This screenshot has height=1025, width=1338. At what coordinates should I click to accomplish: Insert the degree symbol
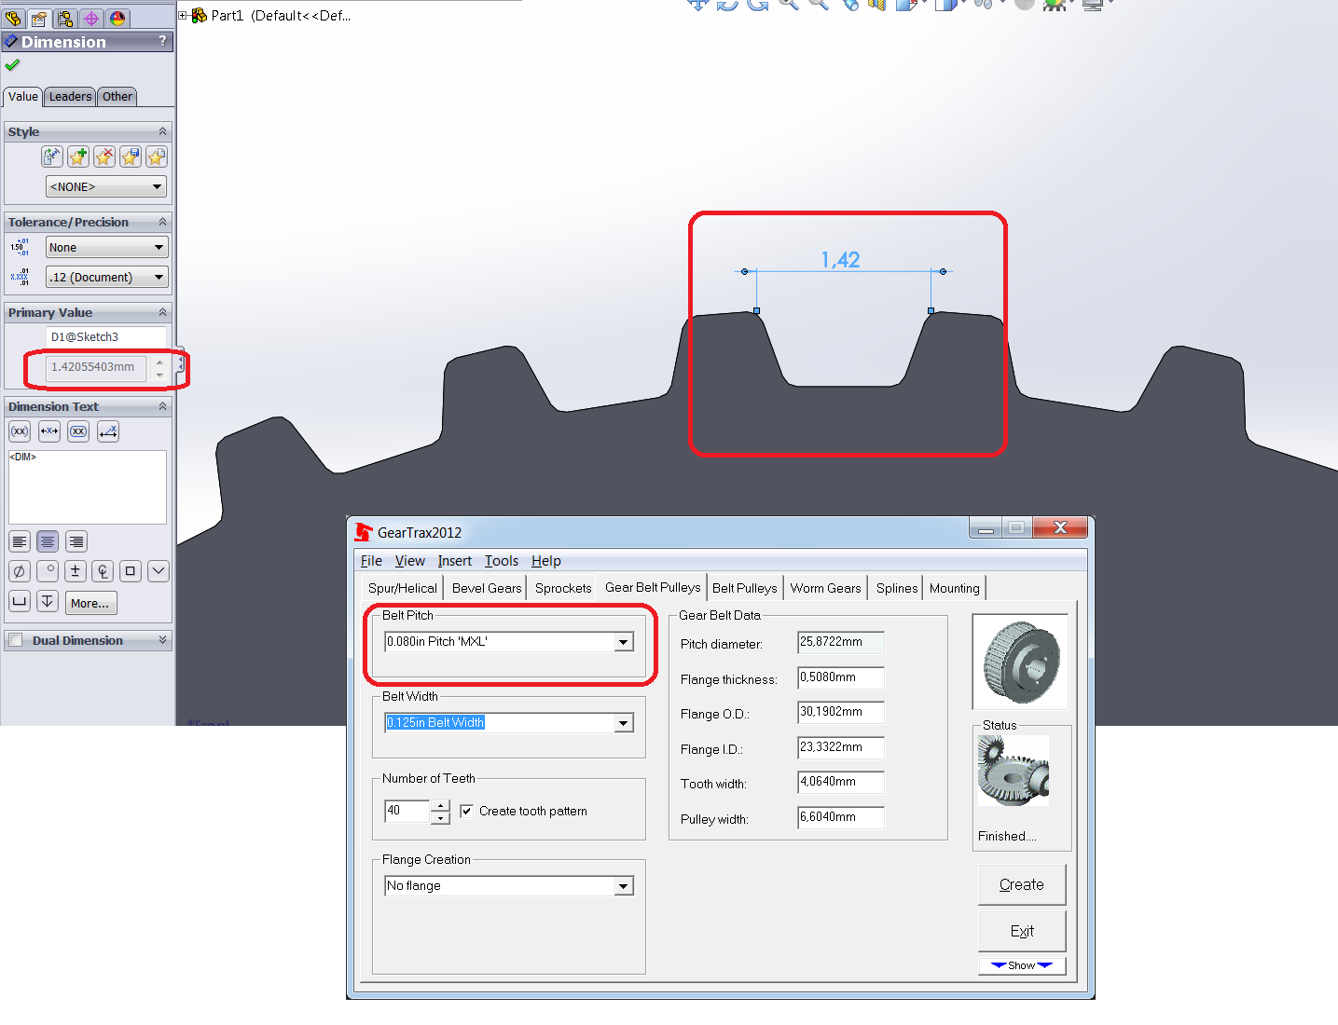click(x=48, y=571)
